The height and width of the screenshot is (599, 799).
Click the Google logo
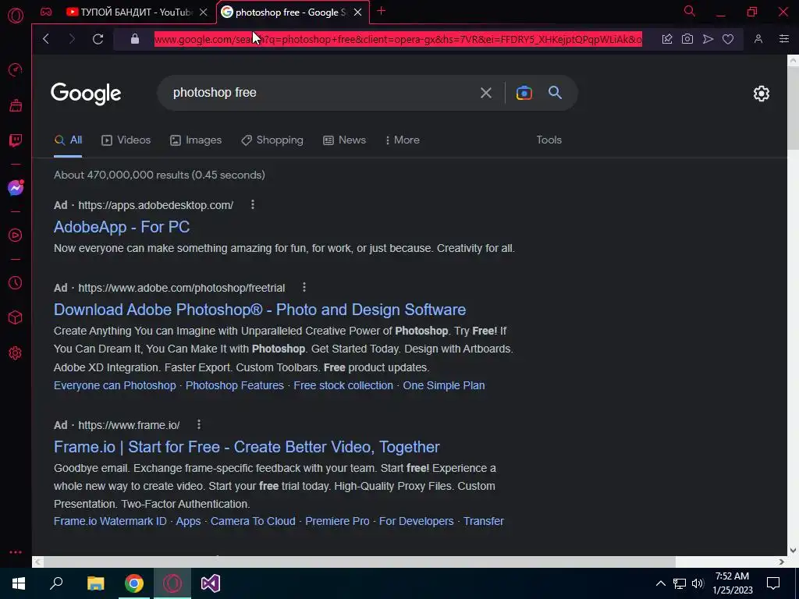coord(86,94)
